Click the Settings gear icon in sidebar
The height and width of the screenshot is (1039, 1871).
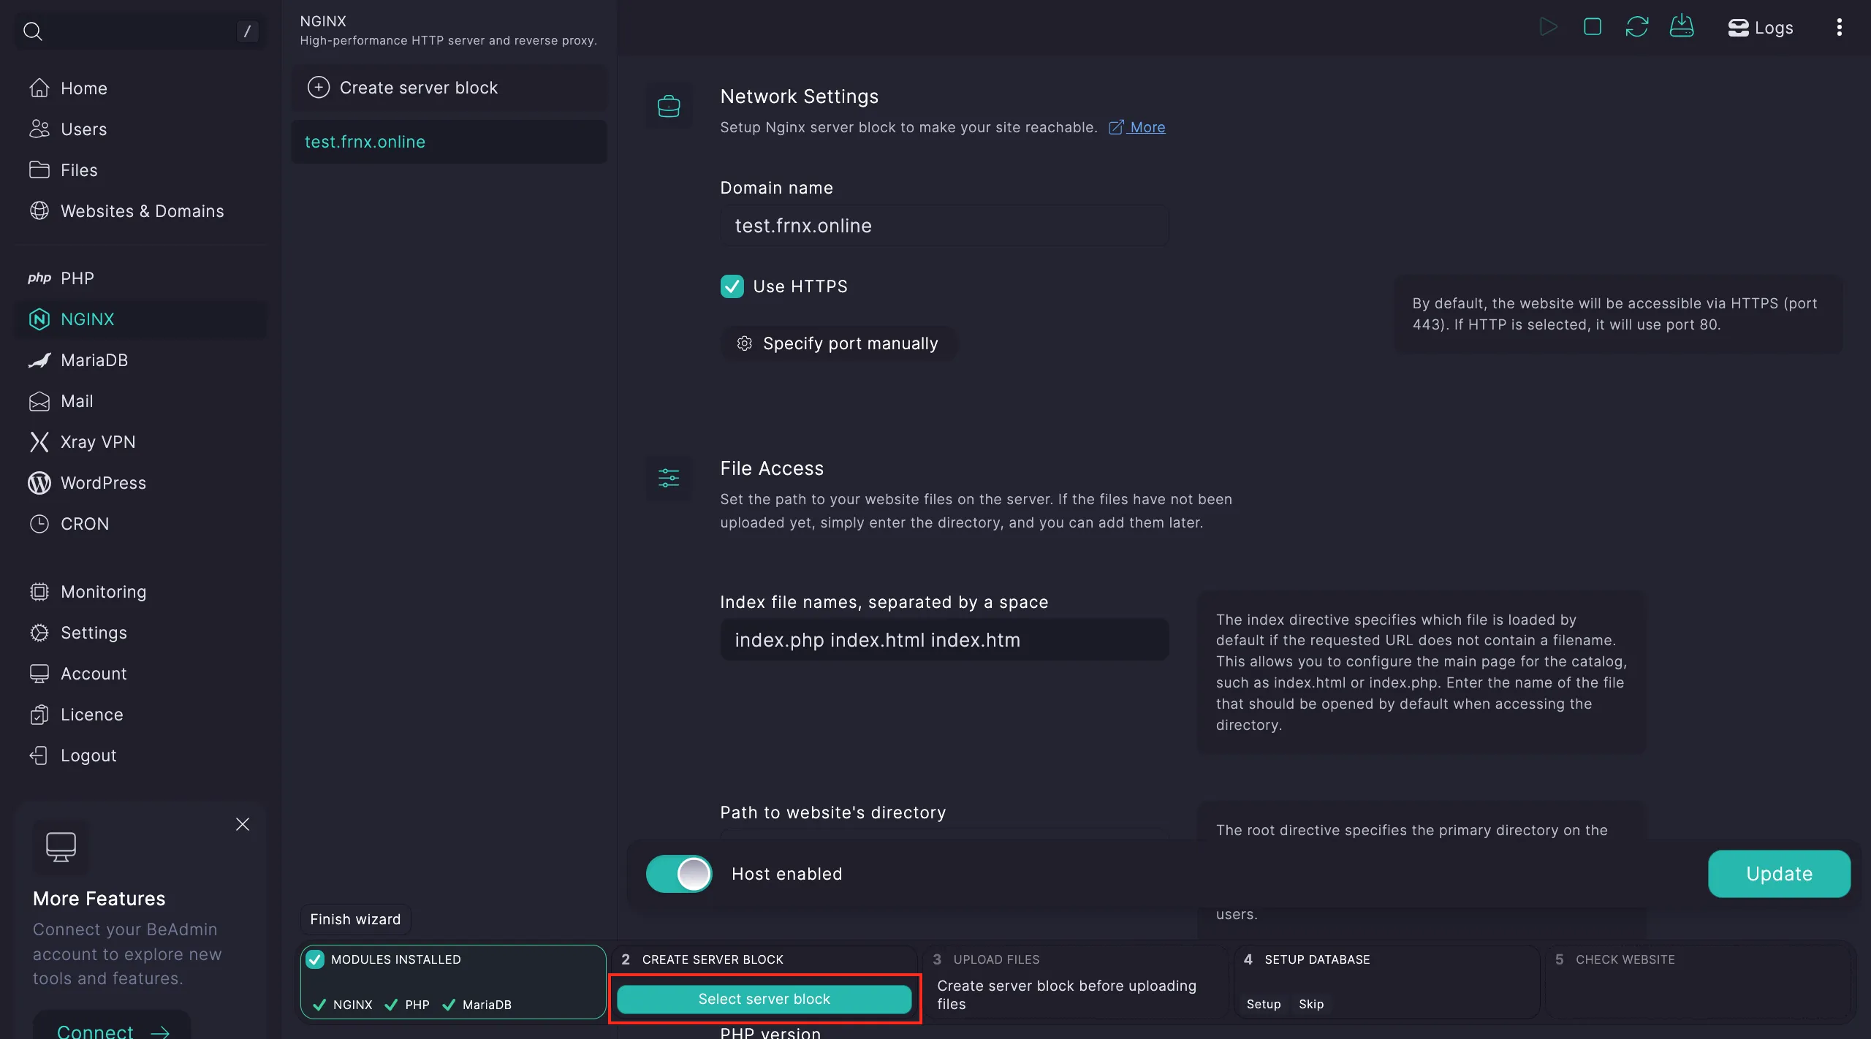(39, 633)
